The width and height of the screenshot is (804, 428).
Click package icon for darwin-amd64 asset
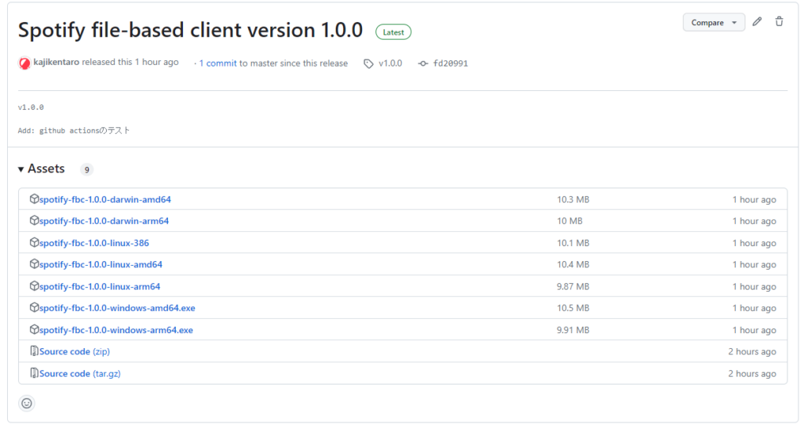tap(34, 198)
